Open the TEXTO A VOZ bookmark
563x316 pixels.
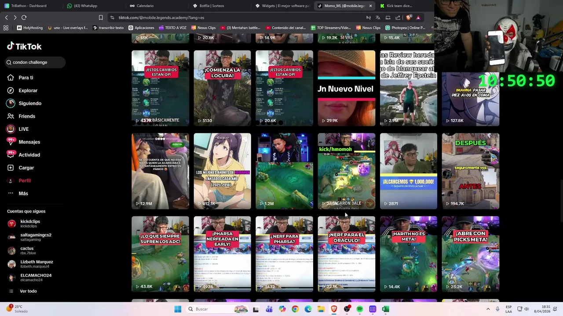(x=173, y=28)
